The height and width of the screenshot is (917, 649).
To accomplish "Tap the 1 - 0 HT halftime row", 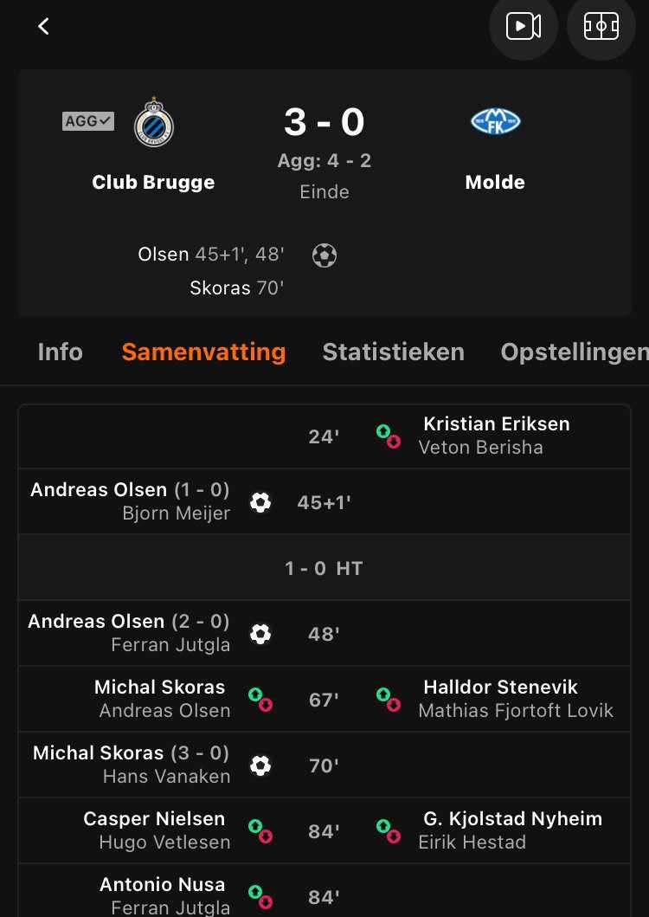I will point(324,568).
